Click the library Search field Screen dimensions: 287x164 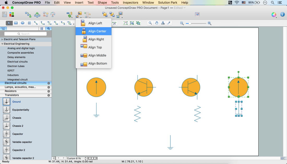point(26,34)
